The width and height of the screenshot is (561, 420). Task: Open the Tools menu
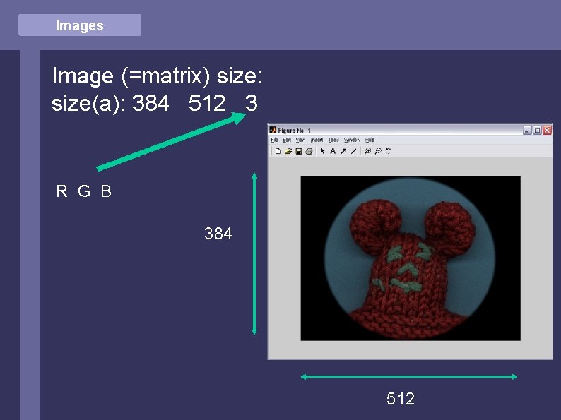click(x=333, y=140)
